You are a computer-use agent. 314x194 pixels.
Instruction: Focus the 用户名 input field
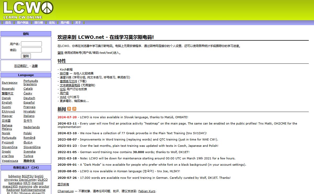(31, 44)
